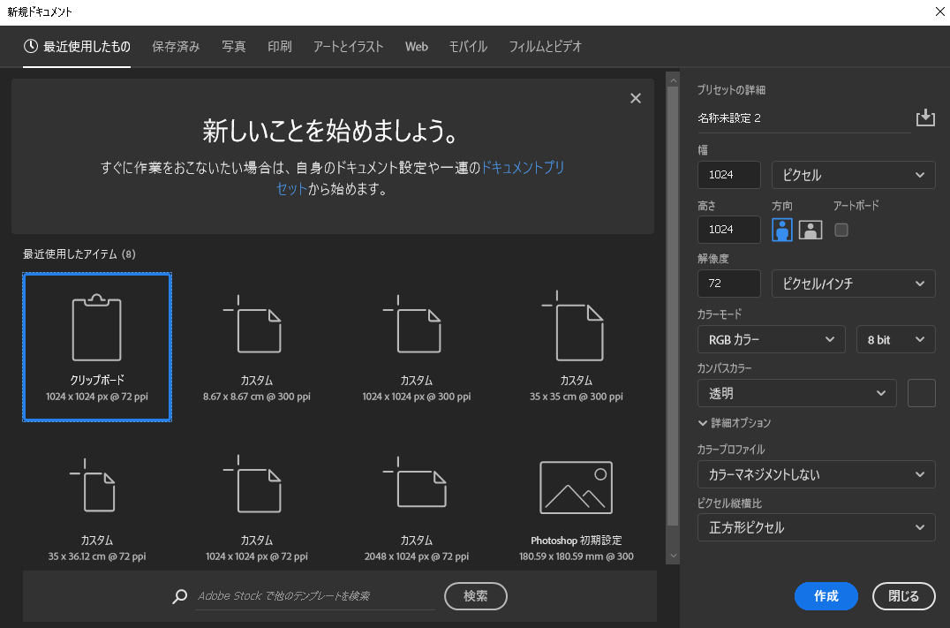Select custom preset 35 x 36.12 cm
Viewport: 950px width, 628px height.
click(96, 487)
